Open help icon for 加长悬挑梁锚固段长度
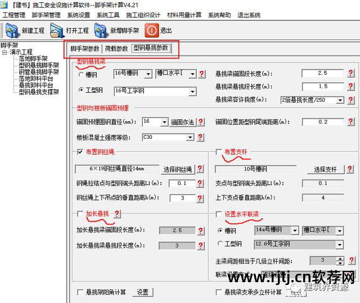The image size is (360, 303). [x=200, y=230]
